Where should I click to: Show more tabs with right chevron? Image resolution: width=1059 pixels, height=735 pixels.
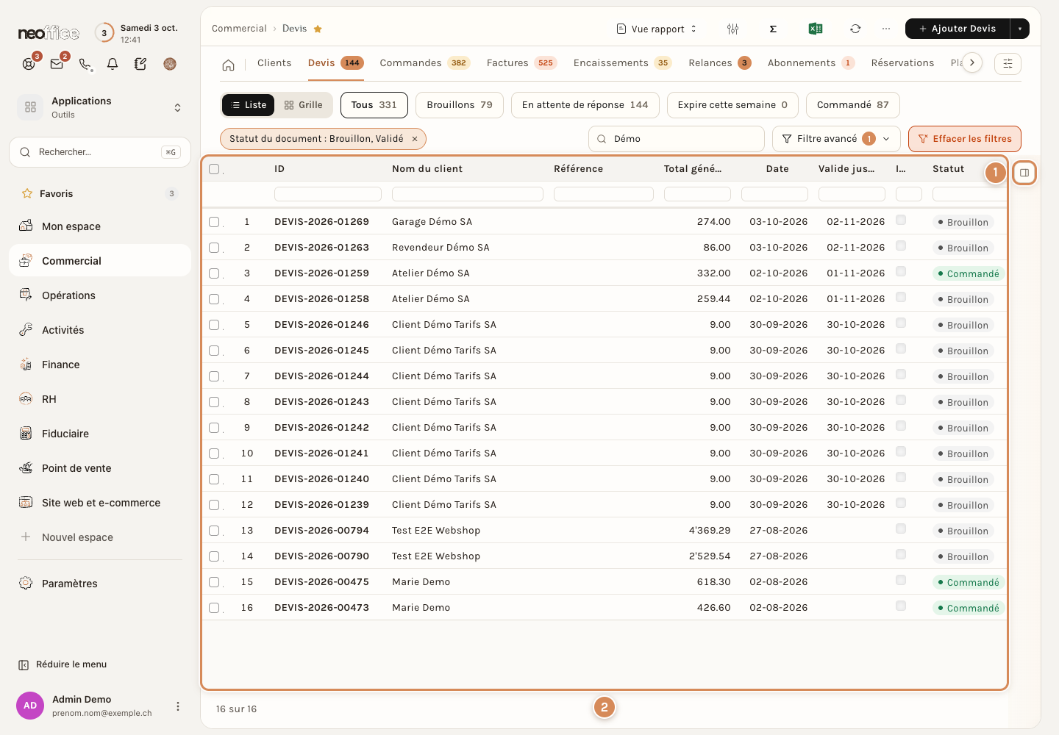(972, 63)
